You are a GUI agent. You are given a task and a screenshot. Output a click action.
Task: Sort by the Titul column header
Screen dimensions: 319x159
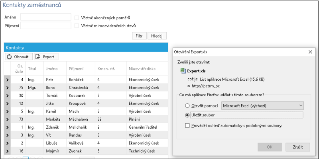pyautogui.click(x=35, y=69)
